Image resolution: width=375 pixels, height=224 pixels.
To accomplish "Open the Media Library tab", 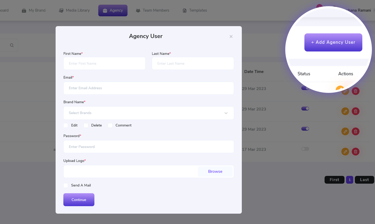I will 74,10.
